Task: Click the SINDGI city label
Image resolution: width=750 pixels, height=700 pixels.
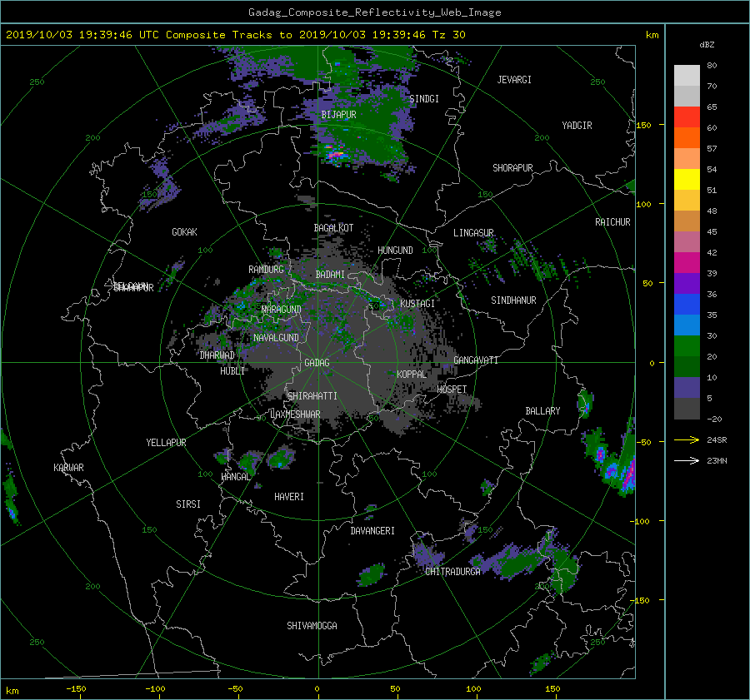Action: point(424,99)
